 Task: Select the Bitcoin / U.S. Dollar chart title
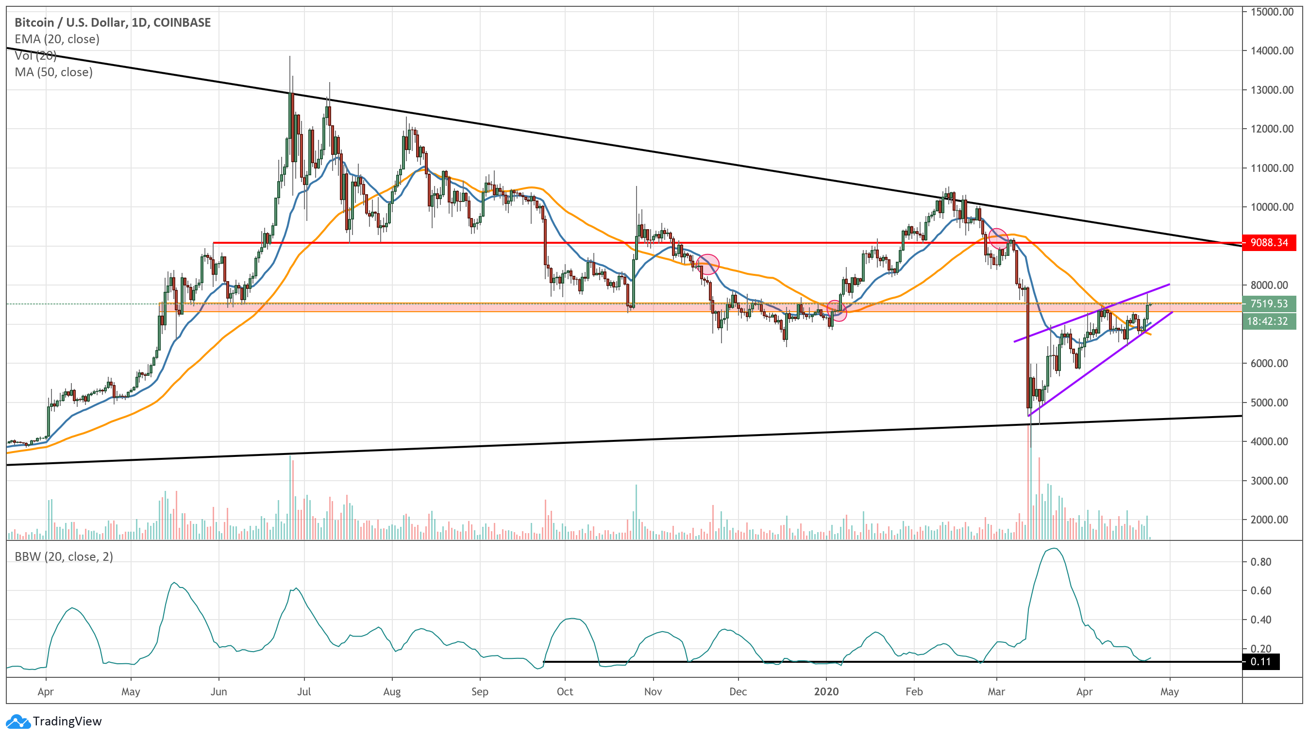[x=112, y=22]
